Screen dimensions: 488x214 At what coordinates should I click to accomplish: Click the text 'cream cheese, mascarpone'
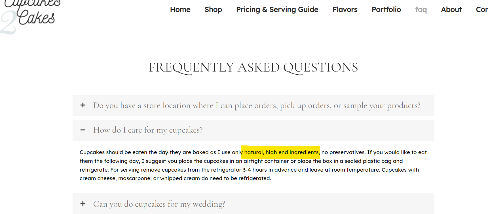[115, 178]
